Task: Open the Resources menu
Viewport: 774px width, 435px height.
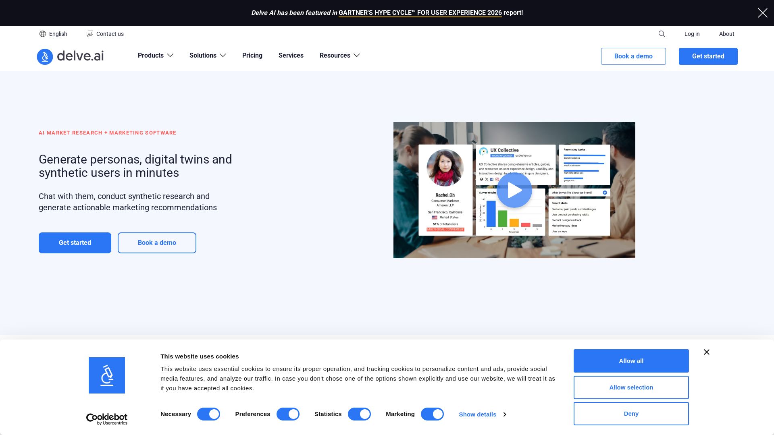Action: point(335,56)
